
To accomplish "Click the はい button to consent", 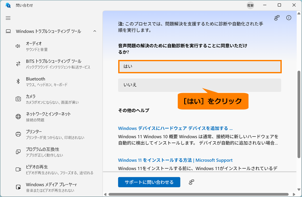I will point(200,66).
